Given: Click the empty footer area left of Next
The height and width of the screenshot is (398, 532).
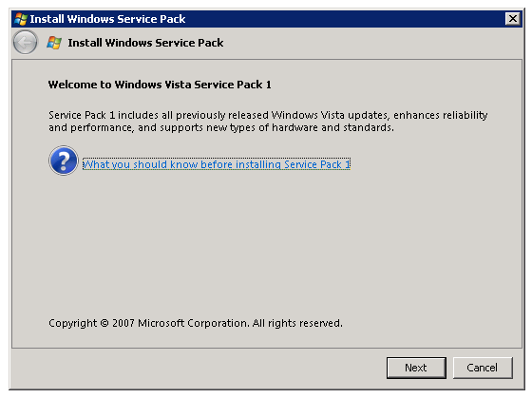Looking at the screenshot, I should [197, 369].
